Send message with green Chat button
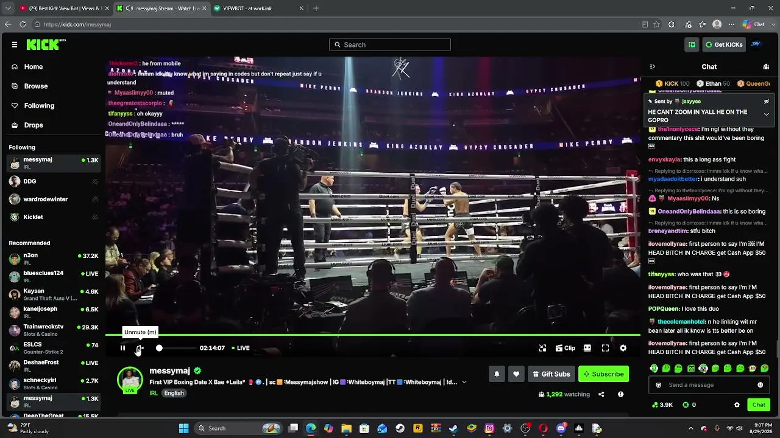The height and width of the screenshot is (438, 780). pos(759,405)
